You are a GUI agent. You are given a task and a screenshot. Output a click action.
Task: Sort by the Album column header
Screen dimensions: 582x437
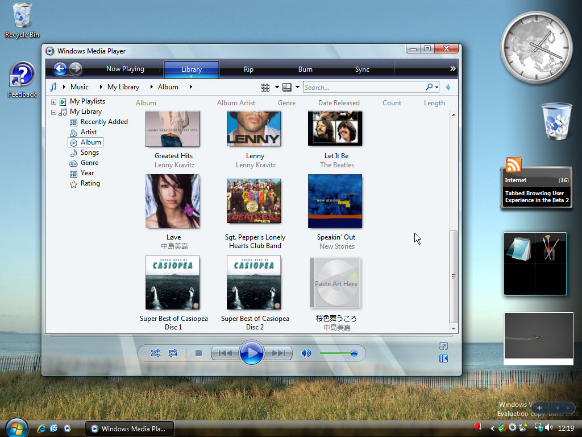point(146,103)
